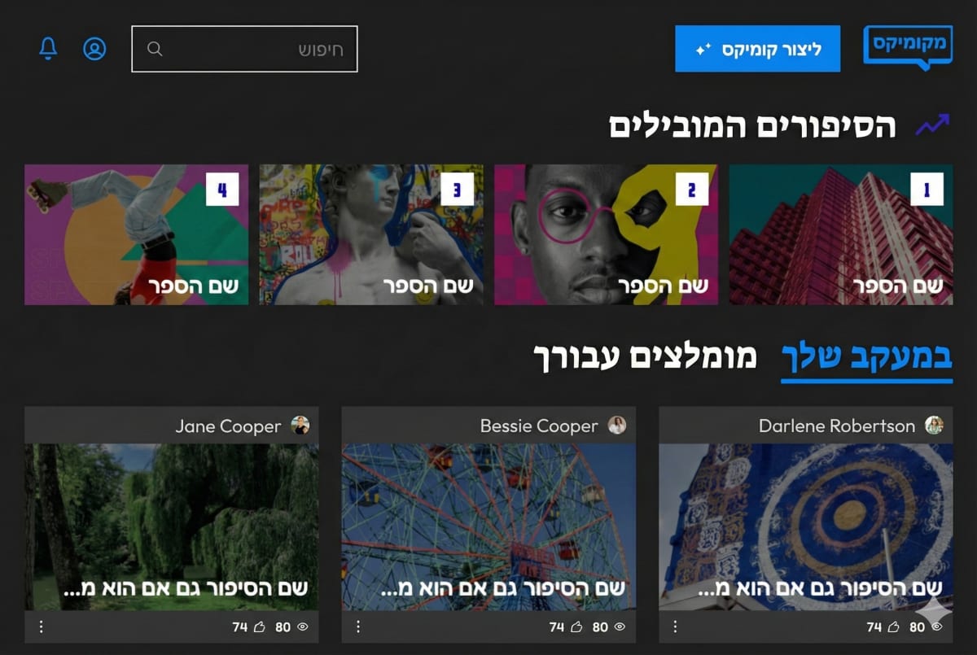Click the thumbs-up icon on Darlene Robertson's story
The width and height of the screenshot is (977, 655).
[893, 627]
